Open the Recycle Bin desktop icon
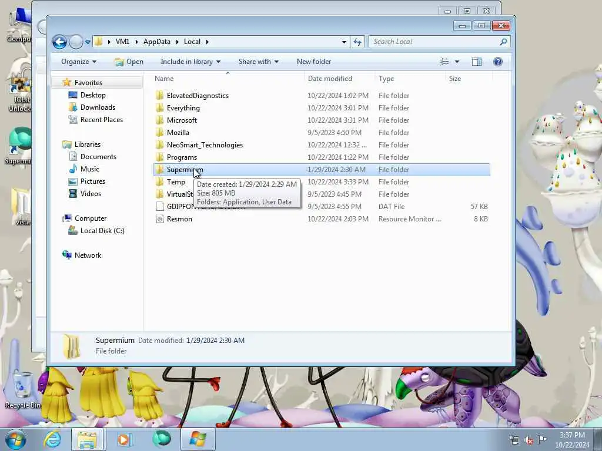The image size is (602, 451). click(x=22, y=390)
